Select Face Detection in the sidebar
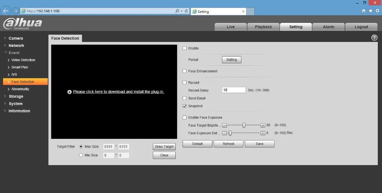 tap(25, 82)
